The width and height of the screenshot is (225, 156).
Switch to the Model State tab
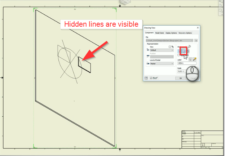159,33
